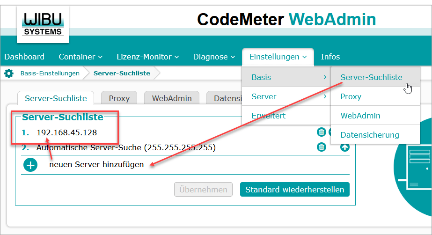Switch to the Server-Suchliste tab

56,98
